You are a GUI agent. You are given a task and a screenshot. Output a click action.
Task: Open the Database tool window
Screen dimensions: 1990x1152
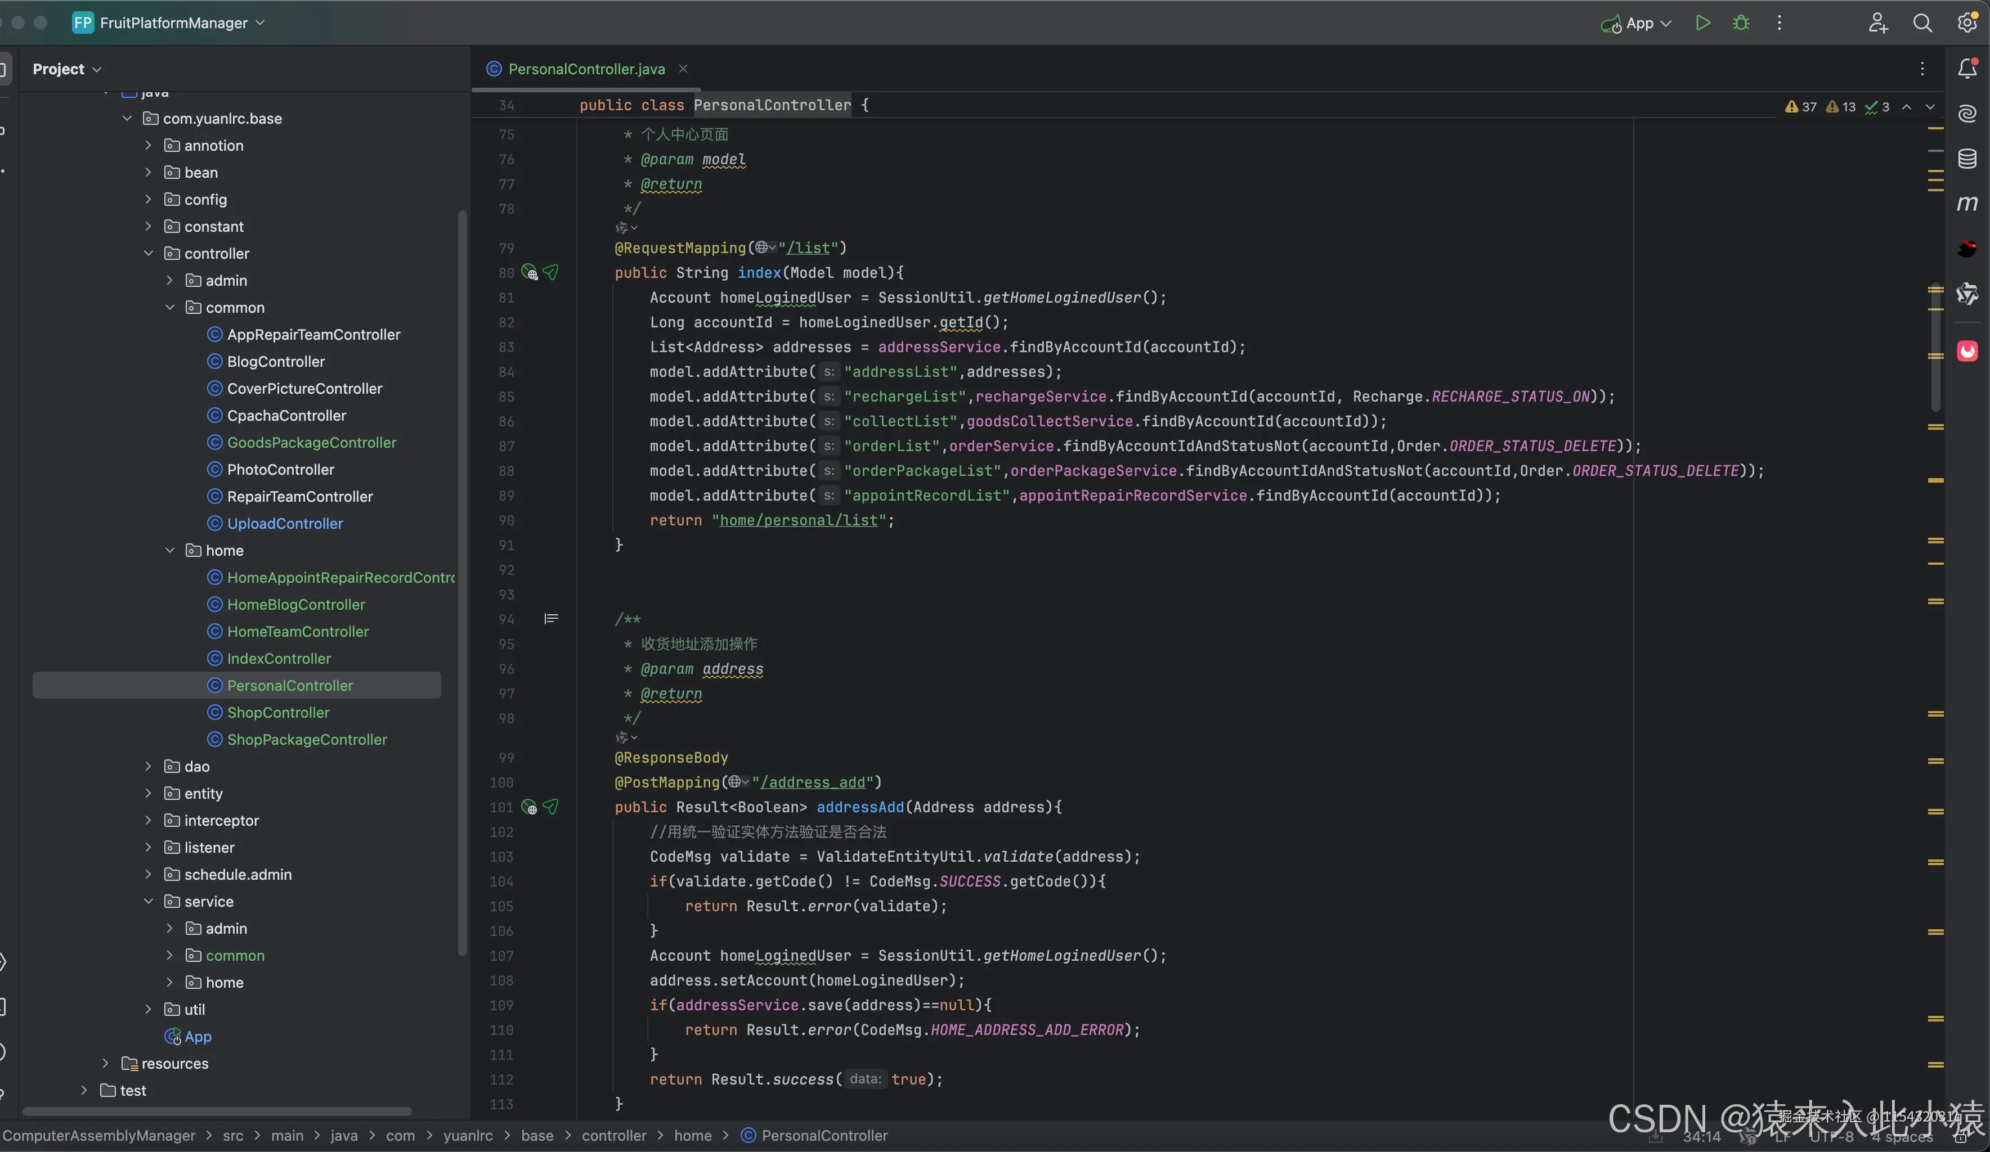click(1967, 159)
